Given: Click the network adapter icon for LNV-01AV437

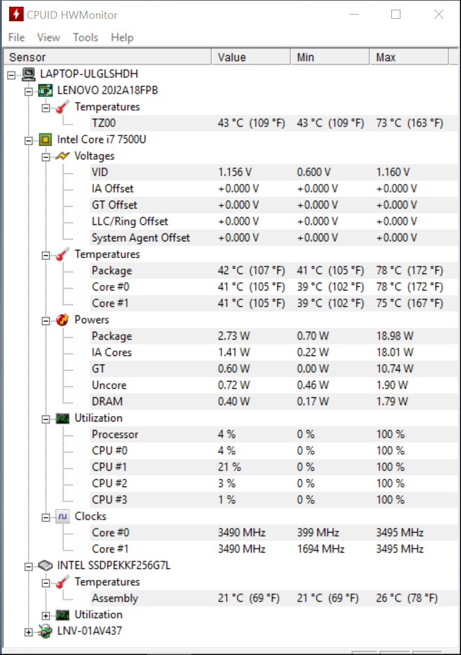Looking at the screenshot, I should [x=45, y=631].
